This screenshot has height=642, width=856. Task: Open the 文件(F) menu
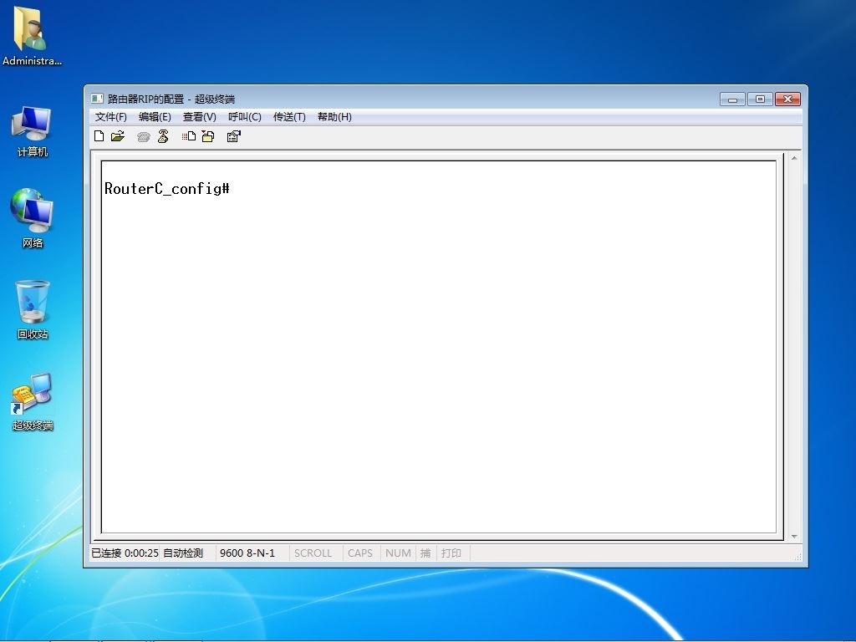tap(111, 117)
